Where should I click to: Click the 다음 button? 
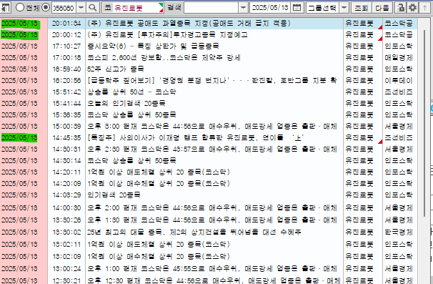[382, 8]
